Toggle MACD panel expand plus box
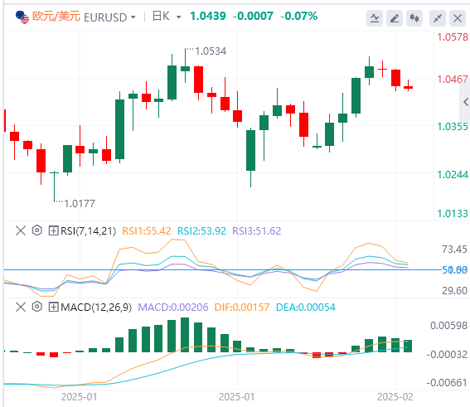Viewport: 470px width, 407px height. (53, 307)
